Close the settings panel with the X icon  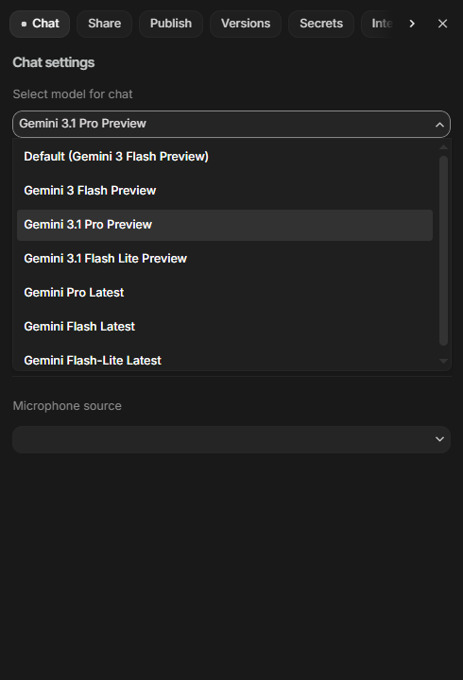(x=442, y=24)
